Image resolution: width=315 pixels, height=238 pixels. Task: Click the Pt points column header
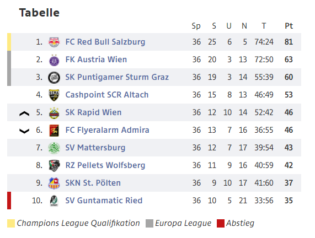click(x=289, y=26)
